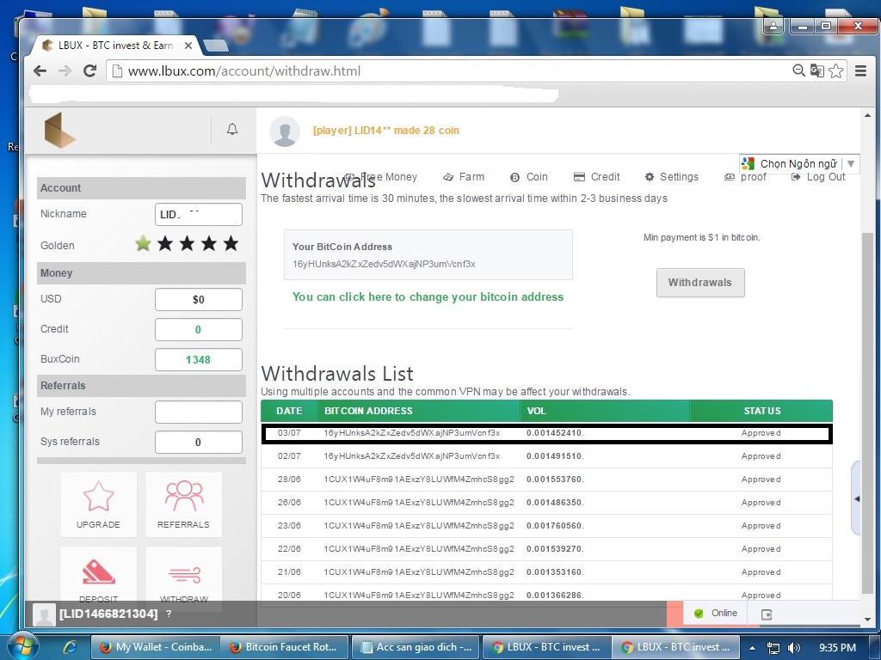Click the network tray icon
The width and height of the screenshot is (881, 660).
coord(773,648)
